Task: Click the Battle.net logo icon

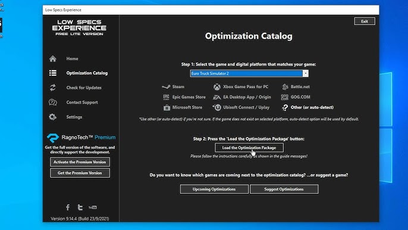Action: point(285,87)
